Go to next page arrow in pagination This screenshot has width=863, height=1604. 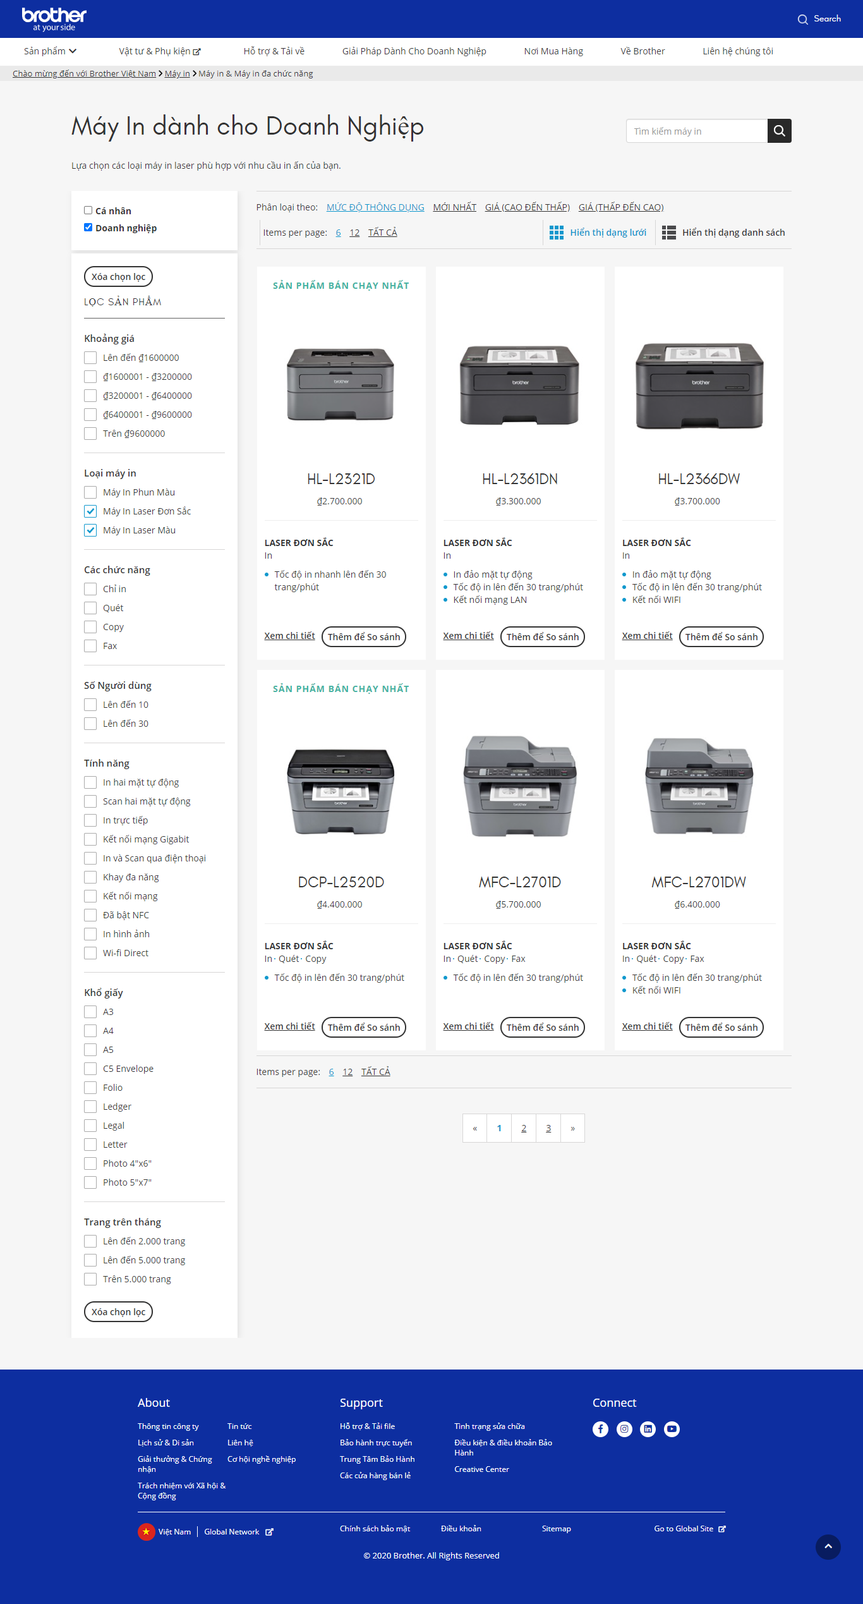click(572, 1128)
